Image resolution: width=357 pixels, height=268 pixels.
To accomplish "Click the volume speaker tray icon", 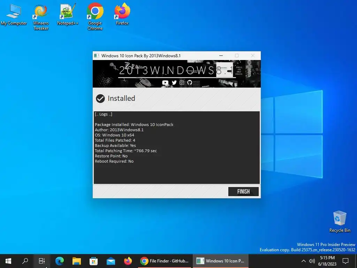I will click(x=312, y=261).
